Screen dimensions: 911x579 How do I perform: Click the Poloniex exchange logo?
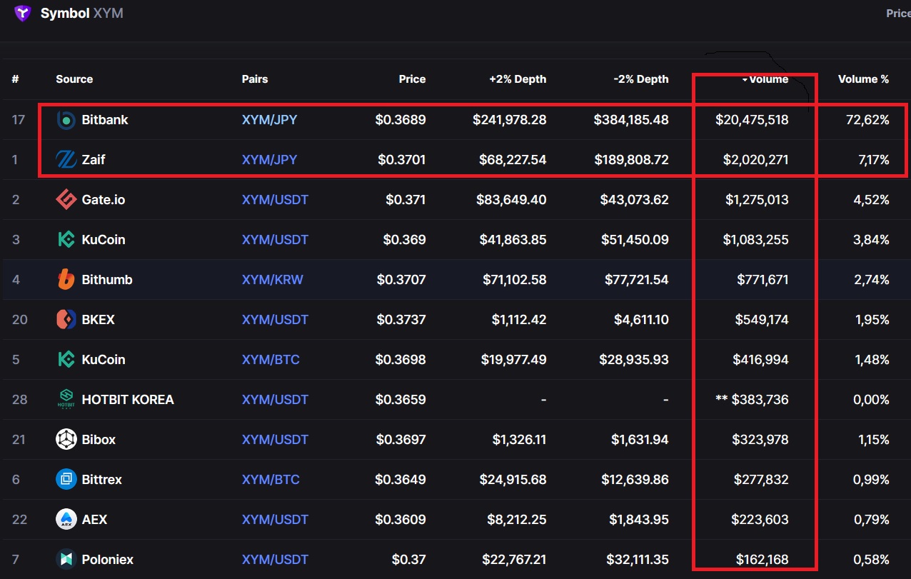66,560
